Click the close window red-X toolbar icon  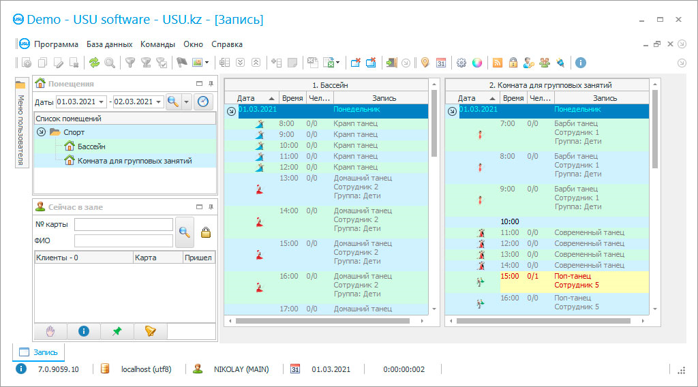[355, 63]
